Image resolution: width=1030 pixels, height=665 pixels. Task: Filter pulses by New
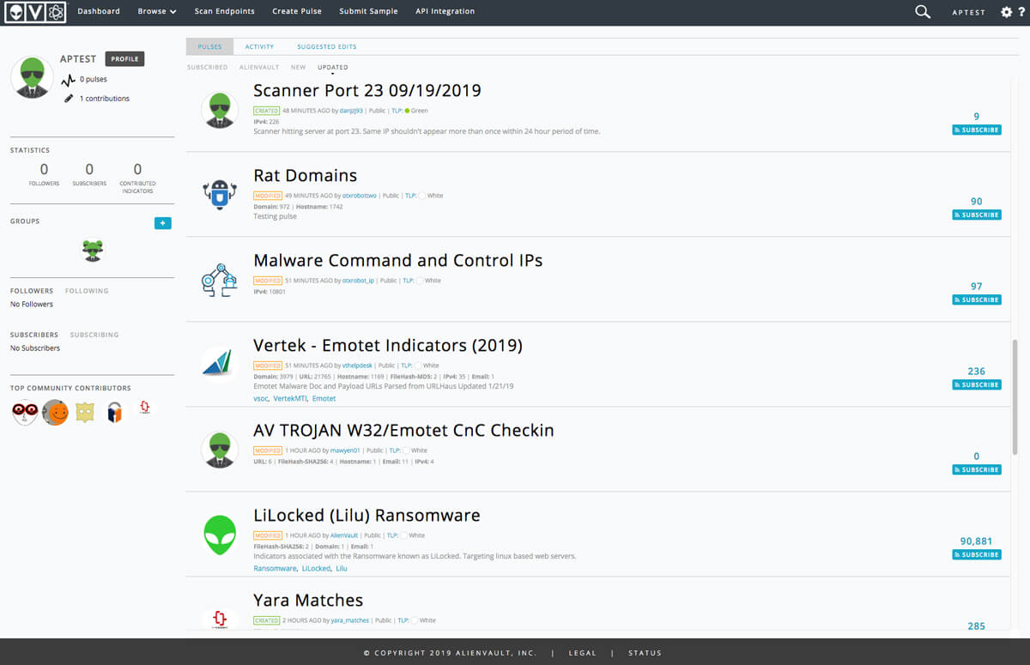[298, 67]
